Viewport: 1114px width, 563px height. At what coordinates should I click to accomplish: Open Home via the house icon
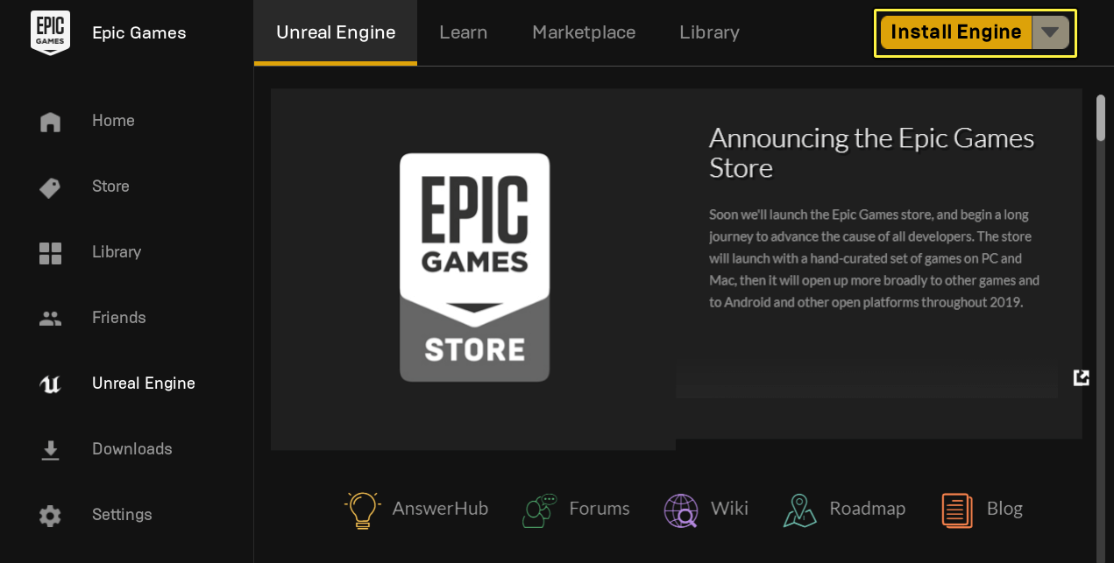pyautogui.click(x=50, y=121)
